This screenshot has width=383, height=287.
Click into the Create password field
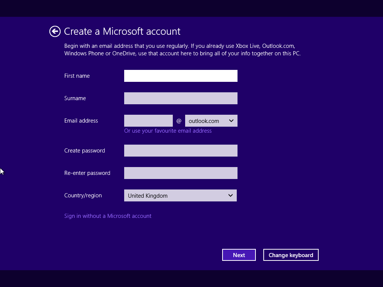181,151
